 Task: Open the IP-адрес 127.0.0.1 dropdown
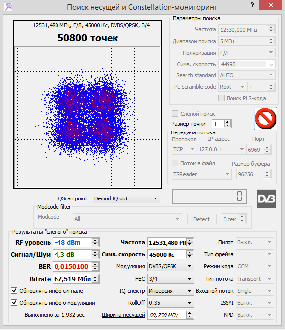[x=222, y=149]
